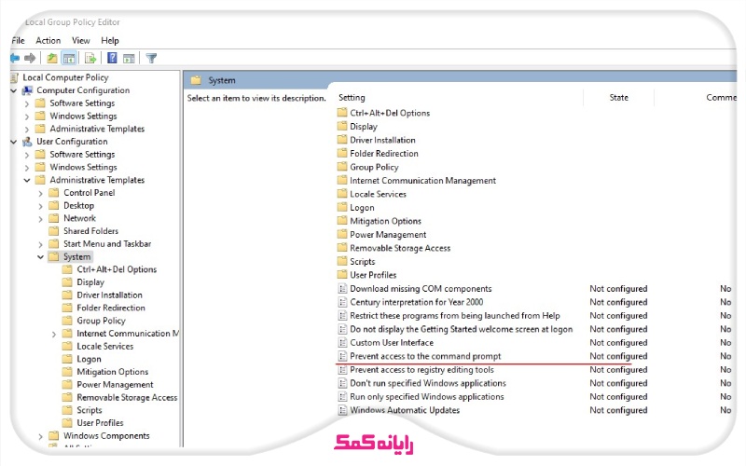
Task: Click the Back arrow toolbar icon
Action: [x=15, y=58]
